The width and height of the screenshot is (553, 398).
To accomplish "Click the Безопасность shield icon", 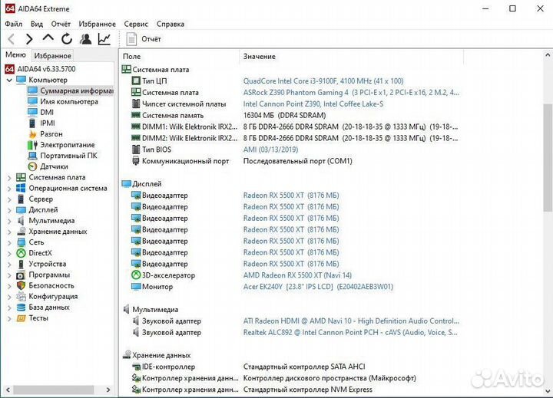I will (22, 285).
